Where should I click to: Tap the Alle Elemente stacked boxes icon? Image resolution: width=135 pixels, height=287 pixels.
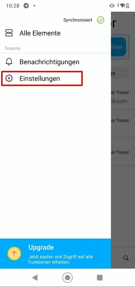click(x=9, y=33)
